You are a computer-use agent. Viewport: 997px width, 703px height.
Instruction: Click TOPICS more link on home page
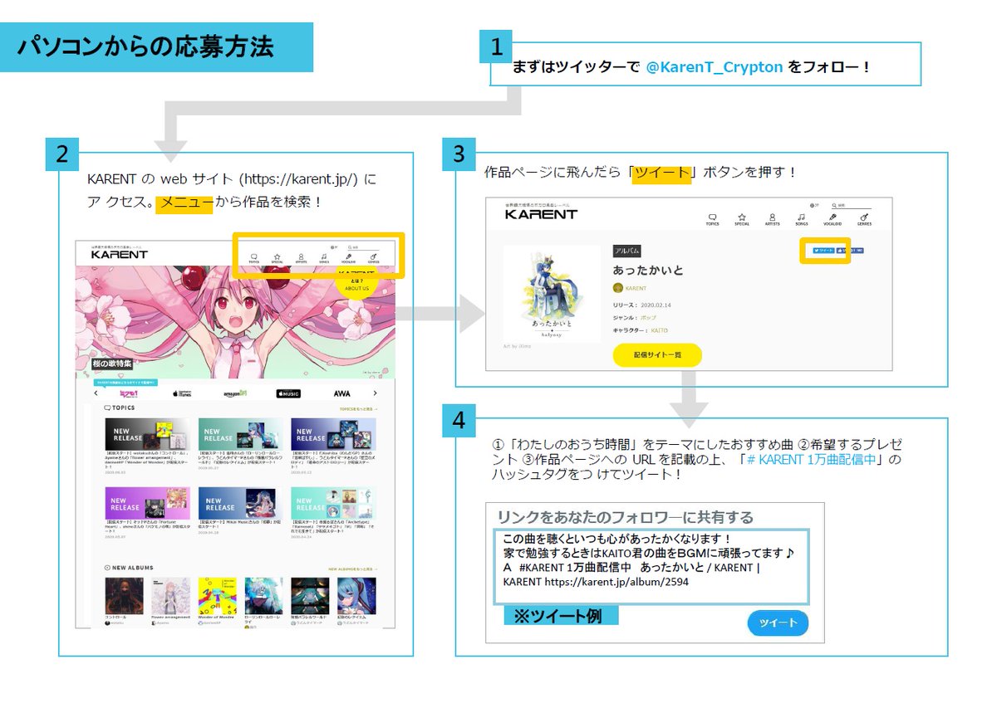tap(358, 408)
